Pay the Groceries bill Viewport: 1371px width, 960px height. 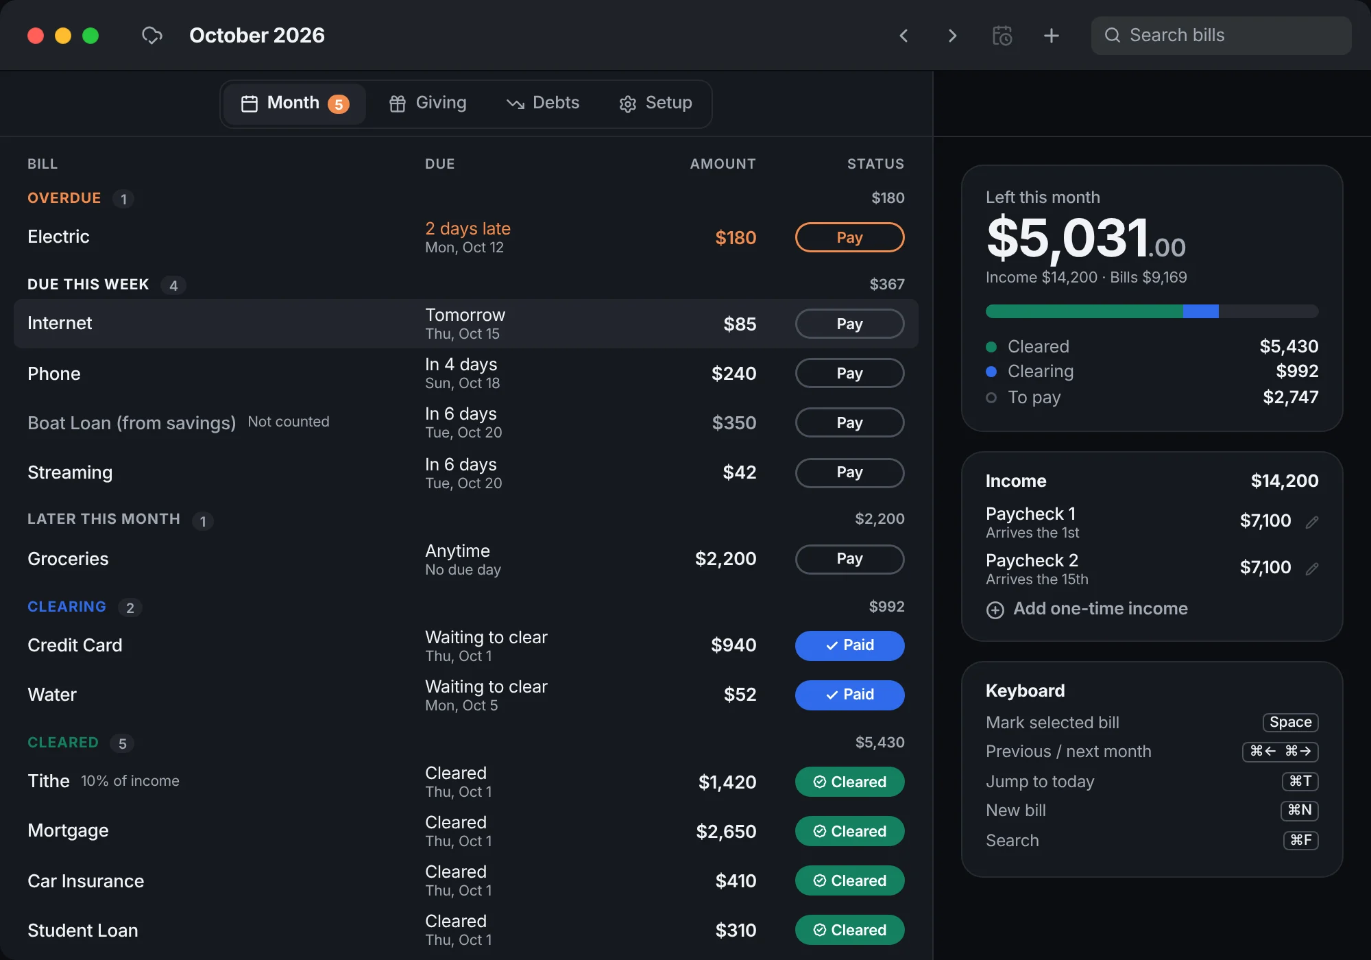[849, 559]
